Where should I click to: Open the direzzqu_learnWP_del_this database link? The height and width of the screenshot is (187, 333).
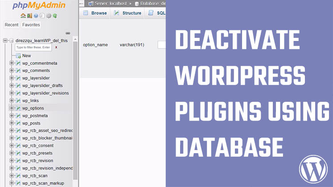coord(41,41)
